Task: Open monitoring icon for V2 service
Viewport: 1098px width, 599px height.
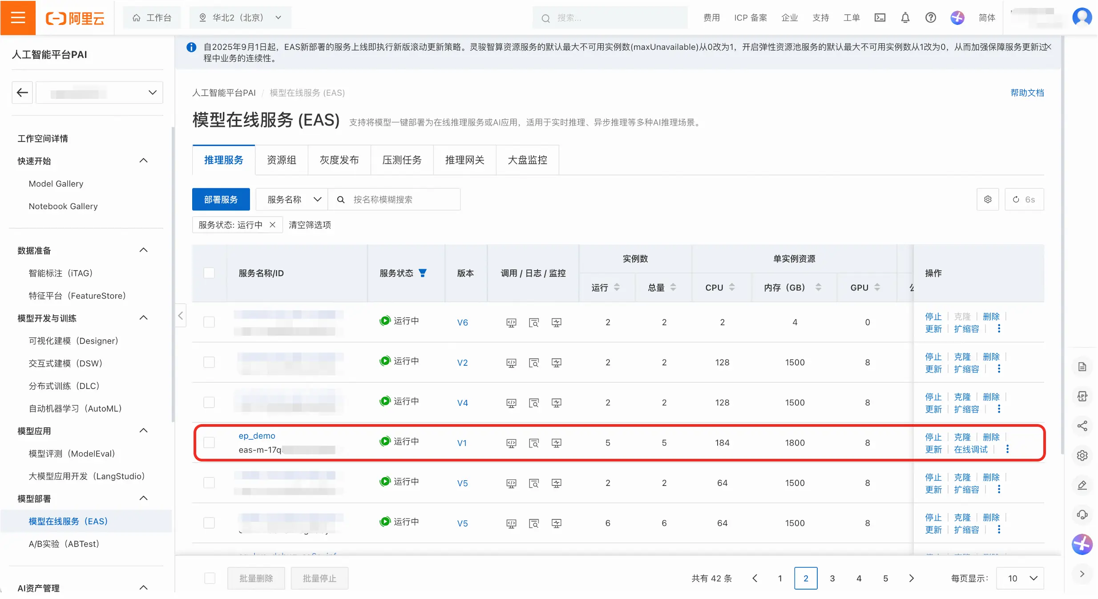Action: coord(556,363)
